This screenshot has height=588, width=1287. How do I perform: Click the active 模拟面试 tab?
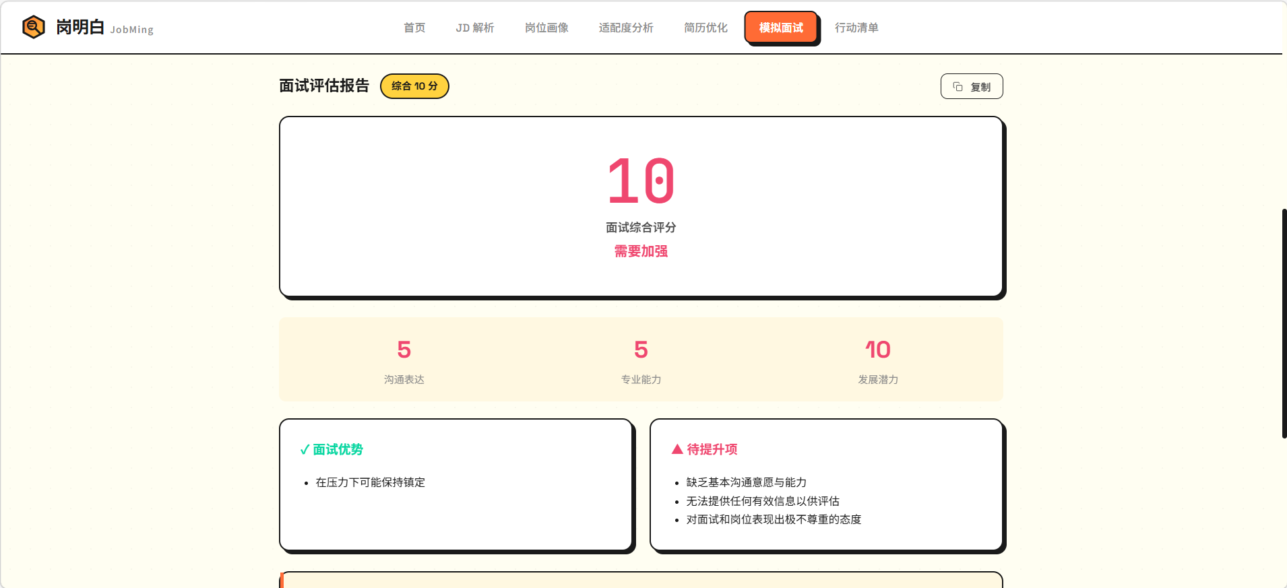[781, 28]
